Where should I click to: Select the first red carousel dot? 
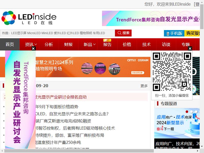(x=187, y=112)
